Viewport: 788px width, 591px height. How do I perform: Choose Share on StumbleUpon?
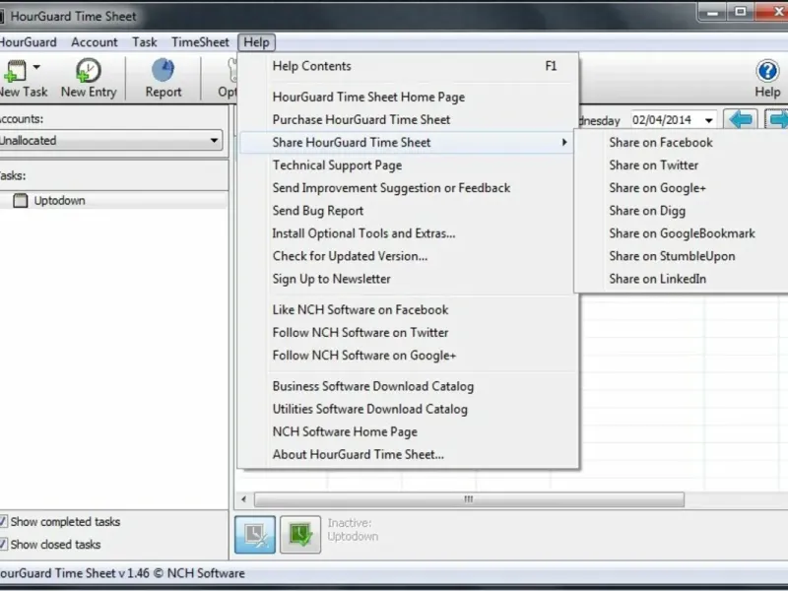click(682, 256)
